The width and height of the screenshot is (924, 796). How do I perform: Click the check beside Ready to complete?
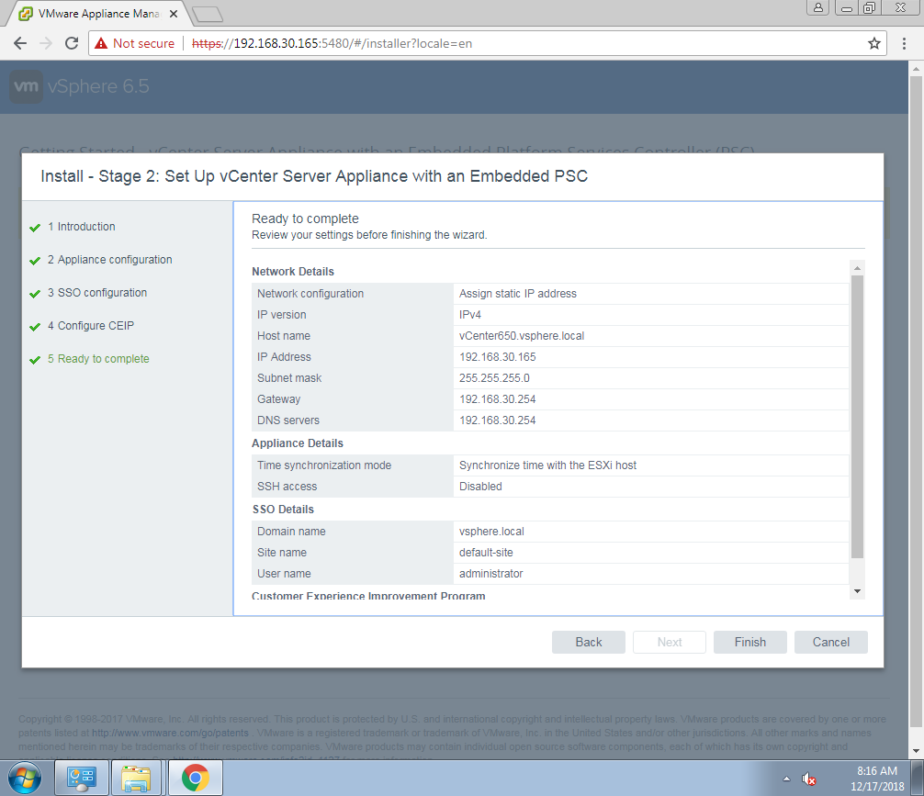pyautogui.click(x=35, y=359)
